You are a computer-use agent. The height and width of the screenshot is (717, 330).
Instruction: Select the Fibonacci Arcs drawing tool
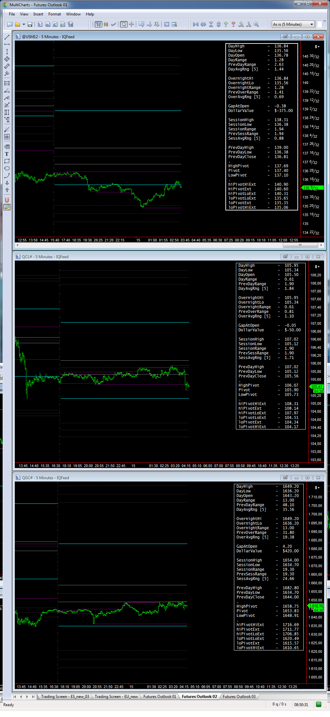(x=7, y=105)
